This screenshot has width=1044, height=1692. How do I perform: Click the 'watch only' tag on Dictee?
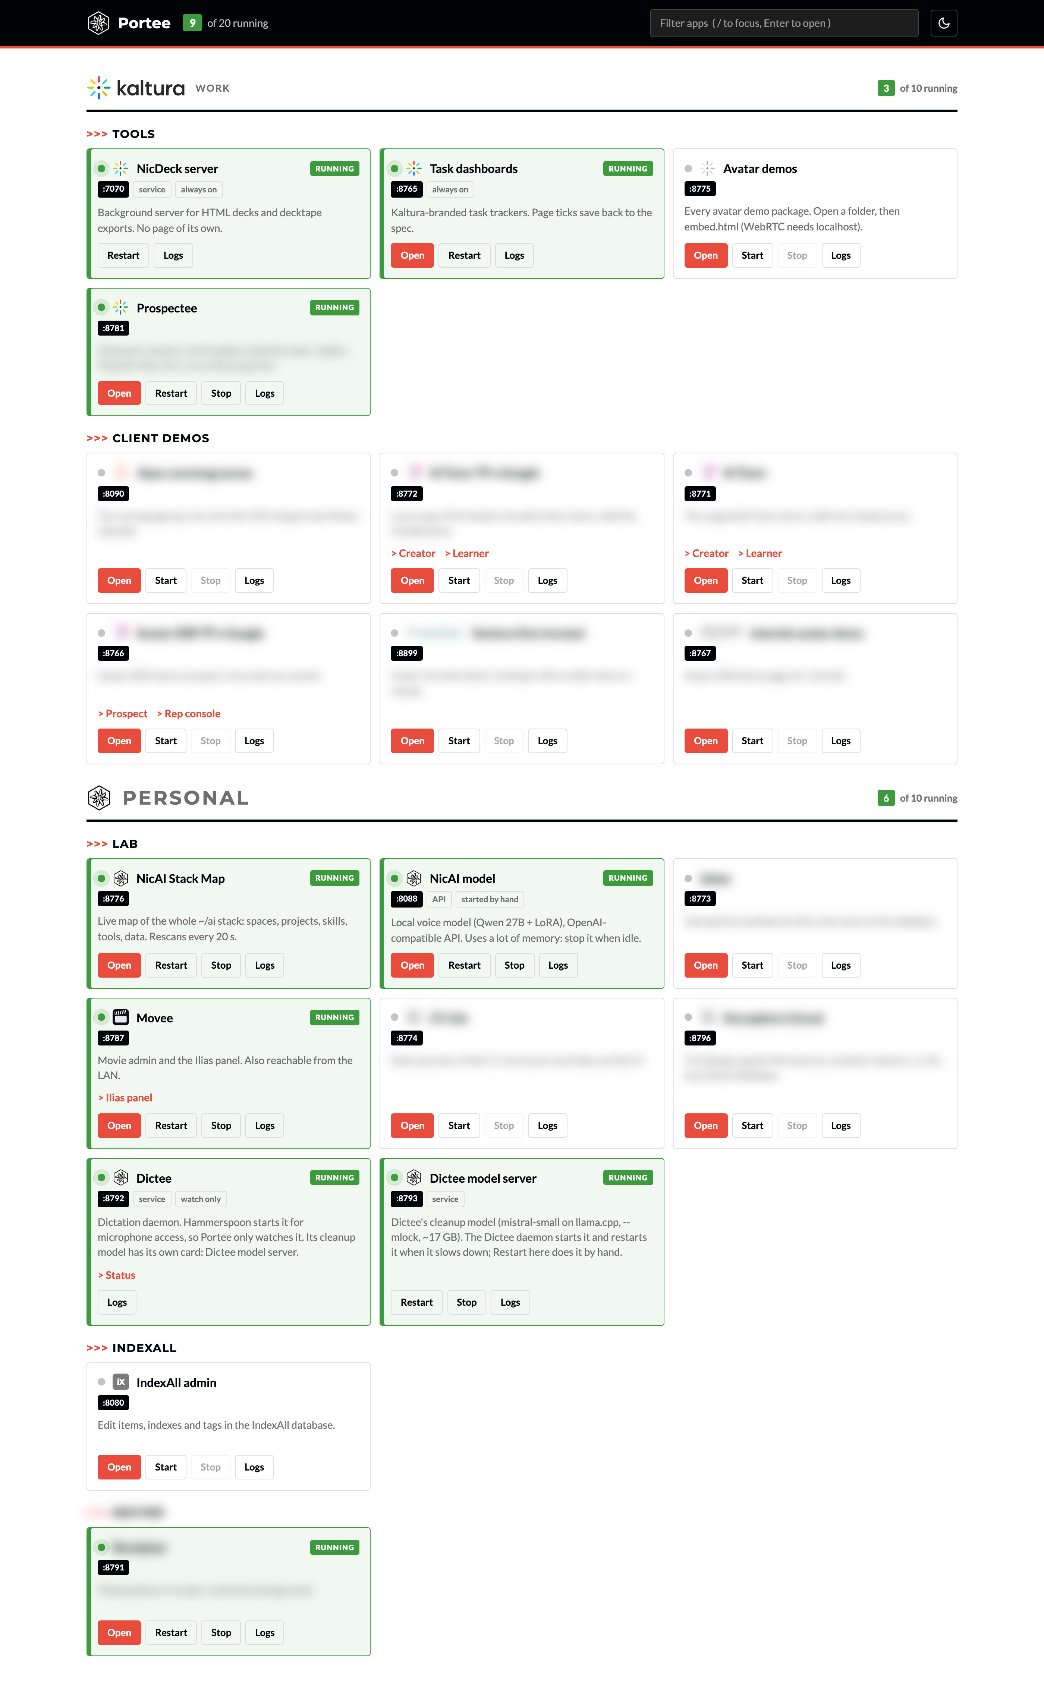201,1199
